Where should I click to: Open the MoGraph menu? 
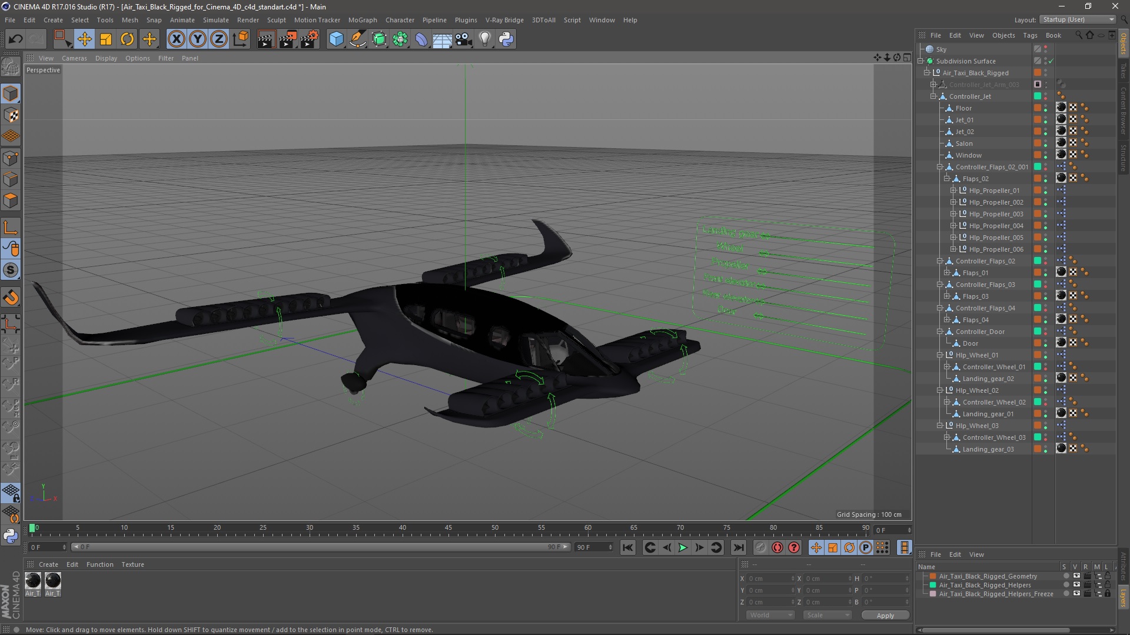[x=363, y=20]
